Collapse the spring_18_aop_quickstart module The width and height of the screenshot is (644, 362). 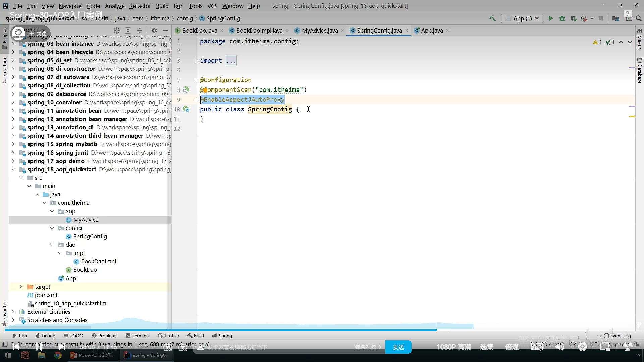13,169
